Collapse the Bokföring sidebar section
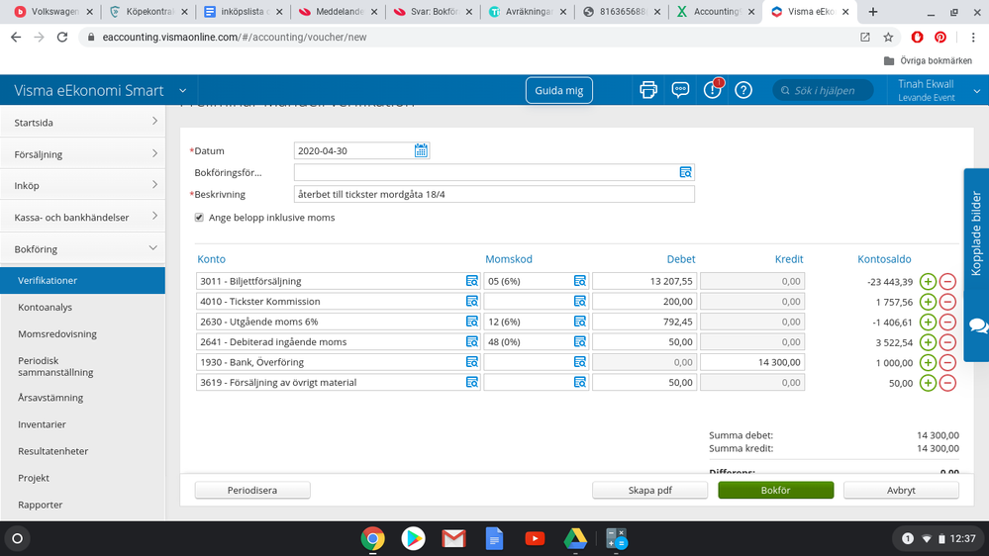This screenshot has width=989, height=556. [x=82, y=249]
